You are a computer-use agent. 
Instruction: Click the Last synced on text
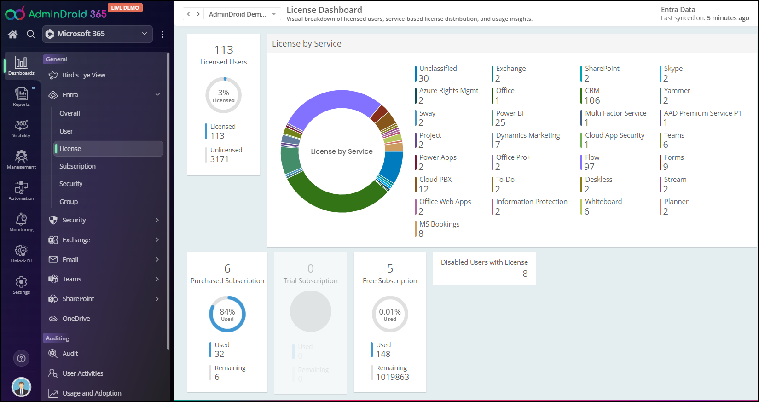point(705,18)
